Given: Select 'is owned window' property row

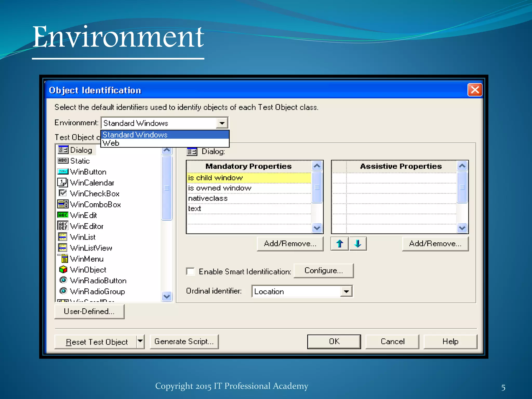Looking at the screenshot, I should [249, 188].
